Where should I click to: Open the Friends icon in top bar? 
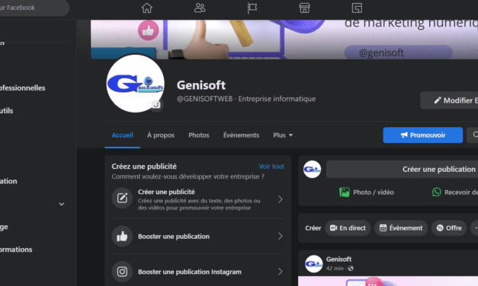[200, 8]
